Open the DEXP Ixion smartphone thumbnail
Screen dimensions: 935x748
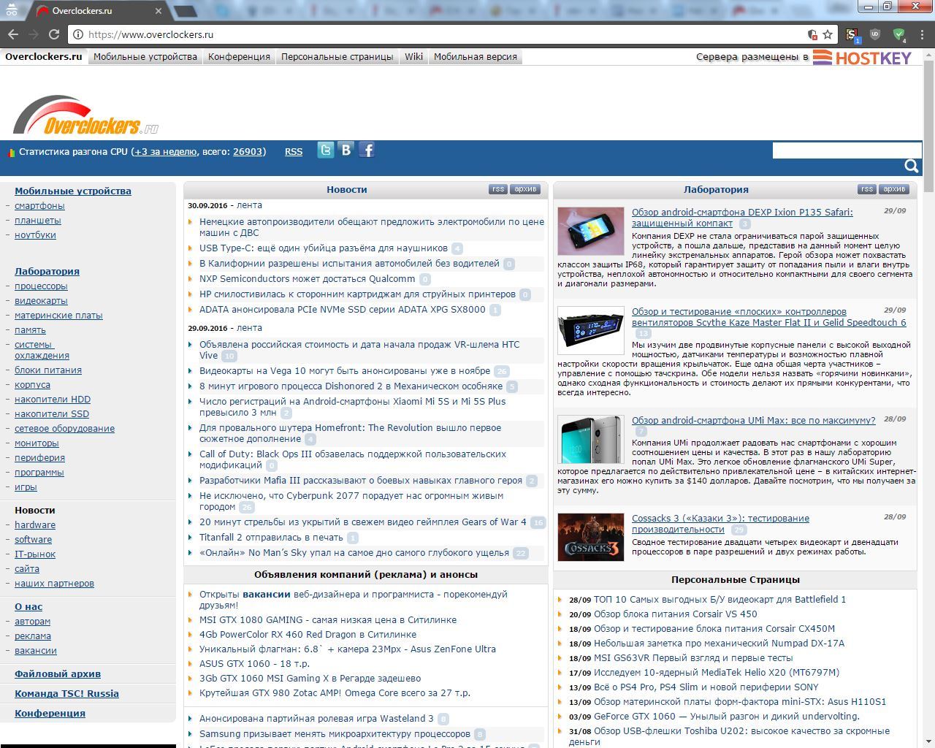tap(591, 231)
